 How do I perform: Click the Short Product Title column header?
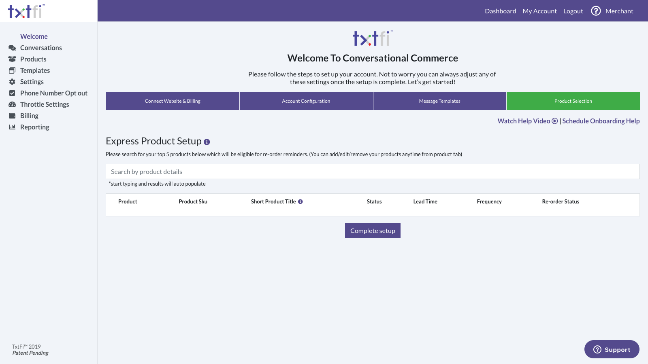[x=273, y=201]
